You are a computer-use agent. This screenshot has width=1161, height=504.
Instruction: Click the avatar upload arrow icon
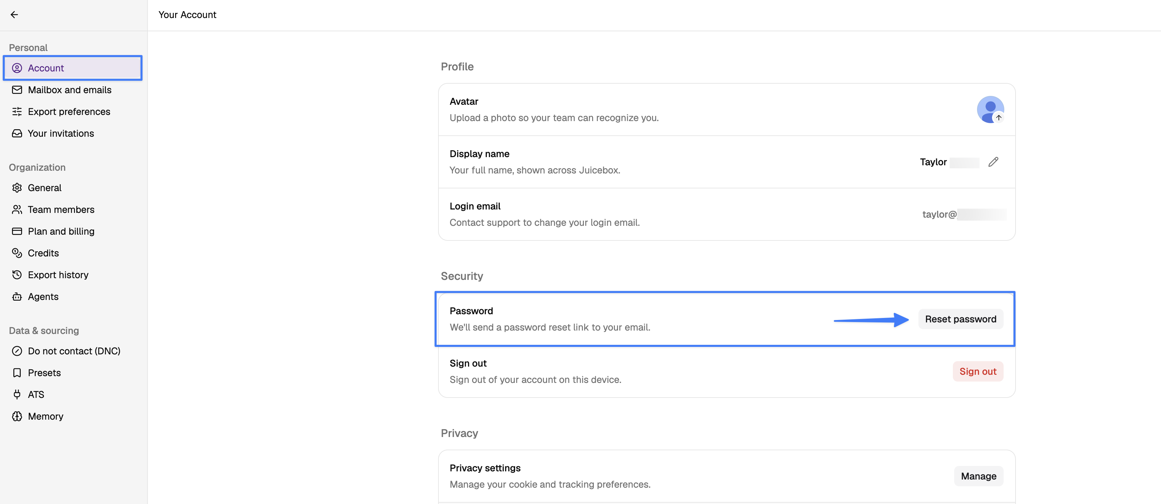(x=999, y=117)
